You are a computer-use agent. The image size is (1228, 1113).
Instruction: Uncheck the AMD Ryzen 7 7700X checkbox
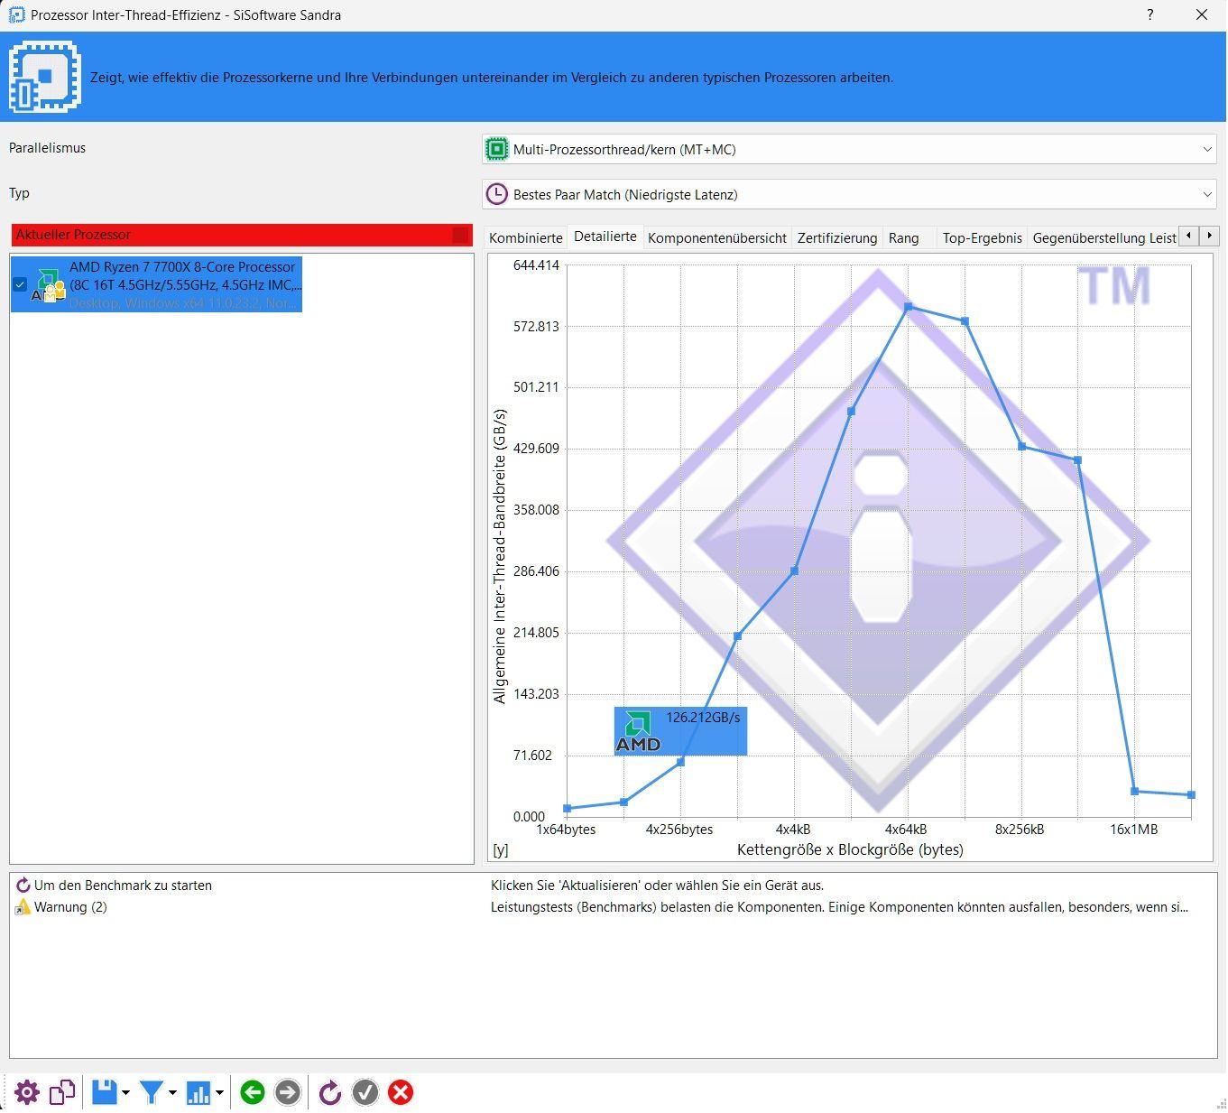20,284
